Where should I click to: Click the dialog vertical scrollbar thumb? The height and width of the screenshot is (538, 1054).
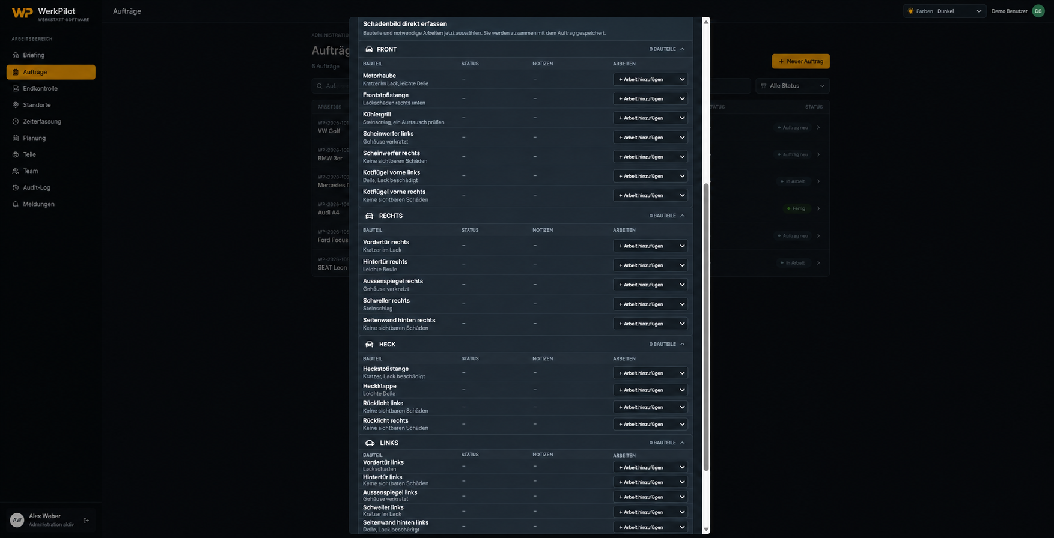coord(706,327)
